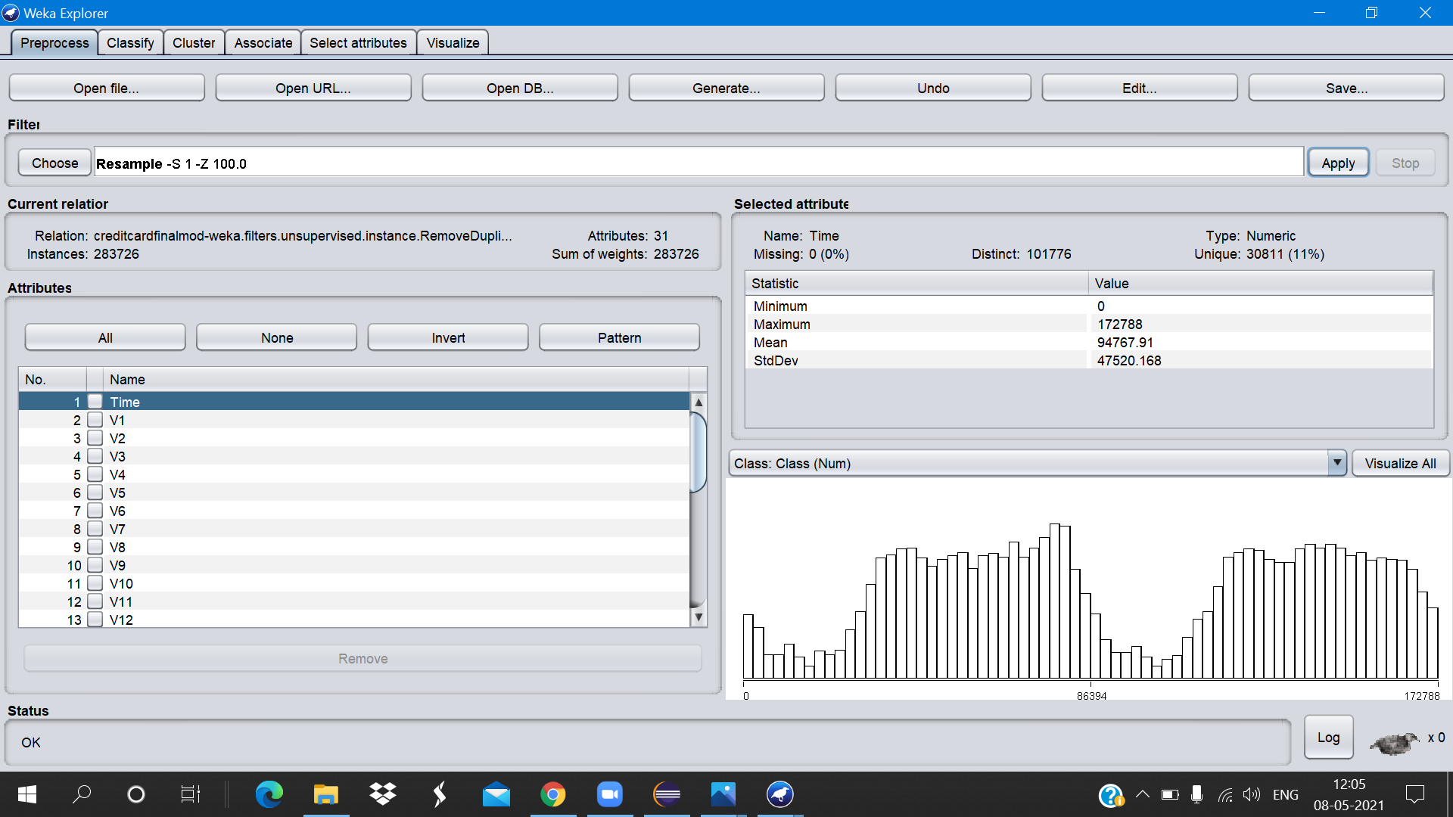Image resolution: width=1453 pixels, height=817 pixels.
Task: Click the attribute list scrollbar thumb
Action: (698, 452)
